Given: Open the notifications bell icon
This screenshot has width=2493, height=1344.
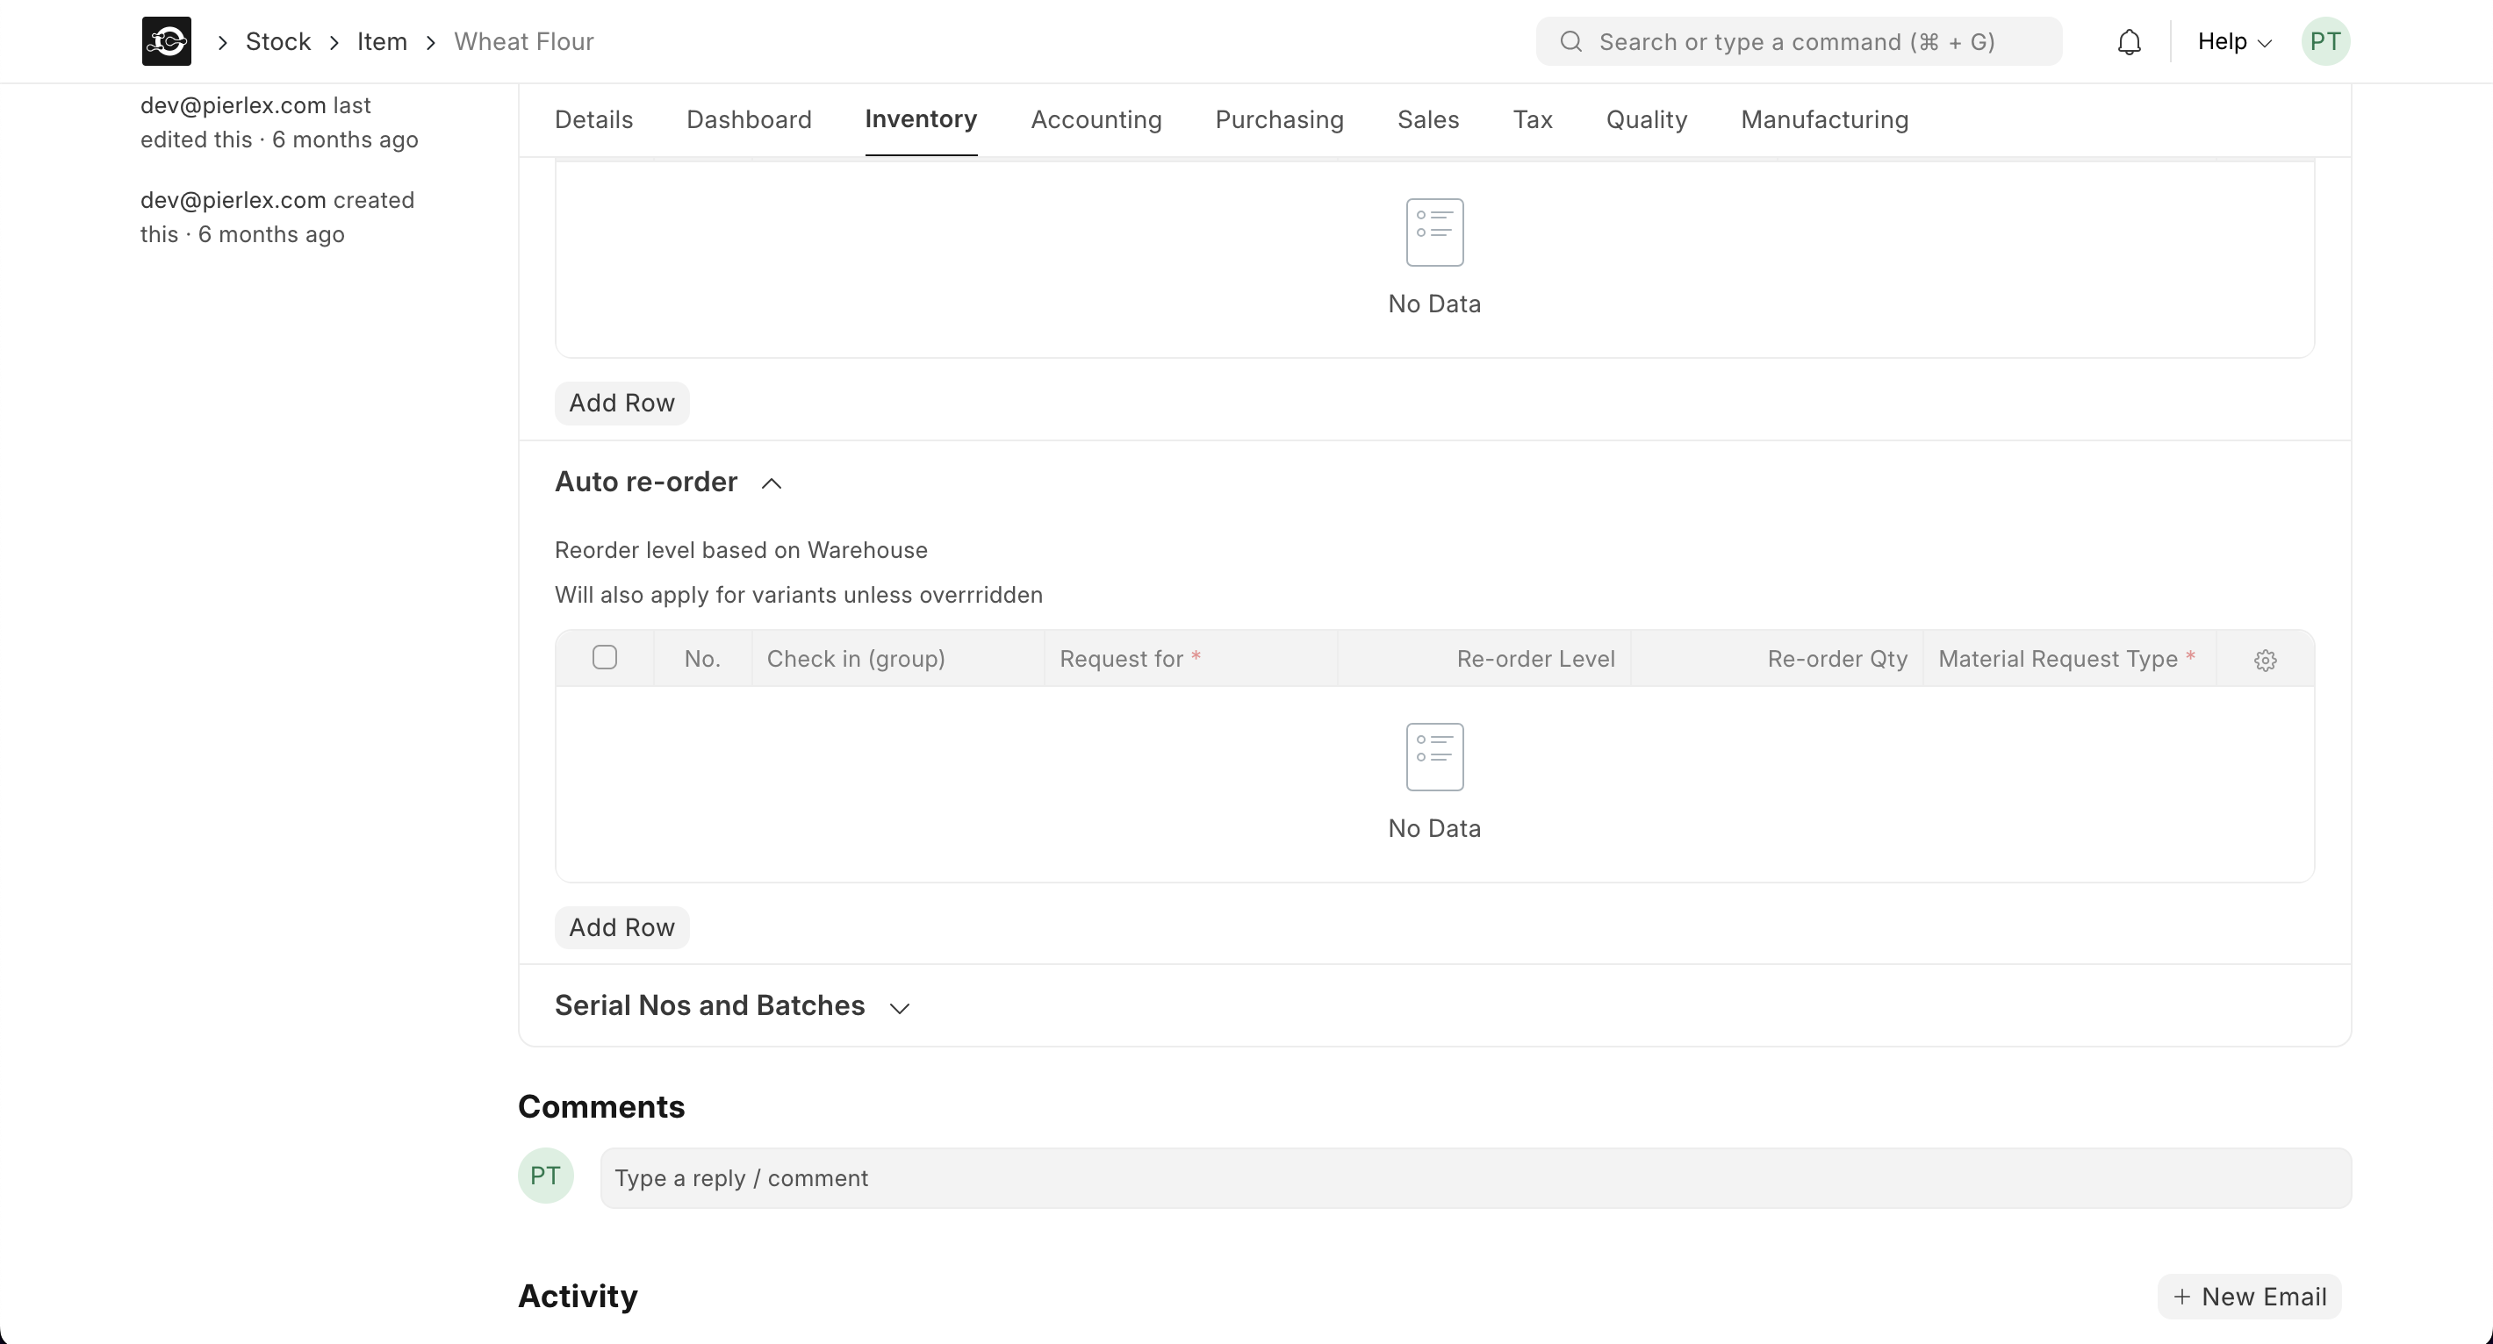Looking at the screenshot, I should pyautogui.click(x=2129, y=42).
